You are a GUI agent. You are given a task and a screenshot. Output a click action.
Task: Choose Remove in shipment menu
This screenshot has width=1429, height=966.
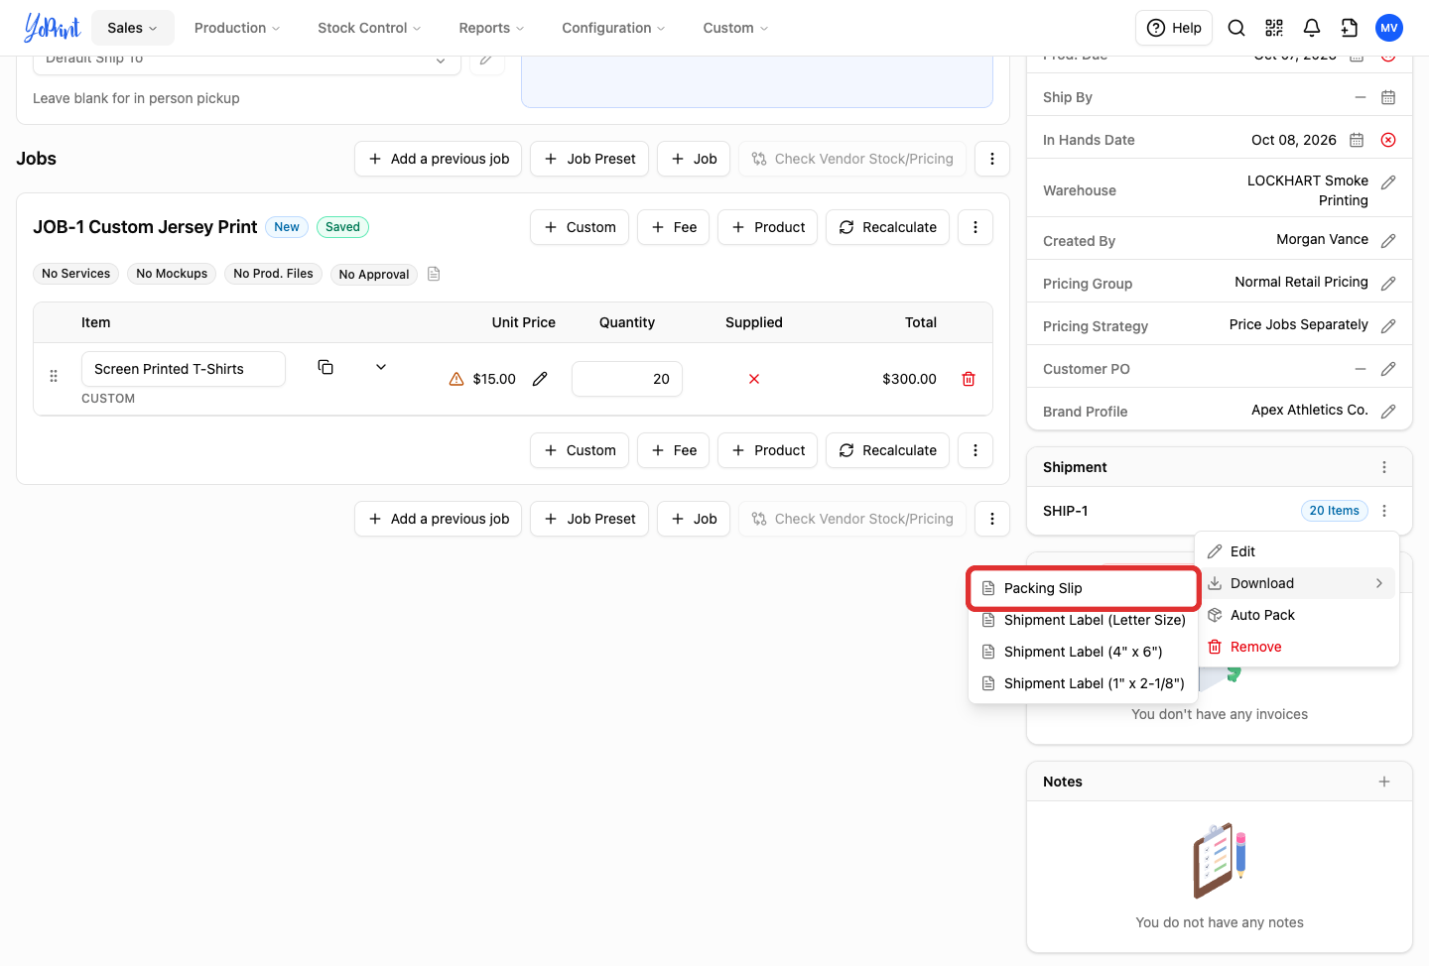(x=1297, y=647)
